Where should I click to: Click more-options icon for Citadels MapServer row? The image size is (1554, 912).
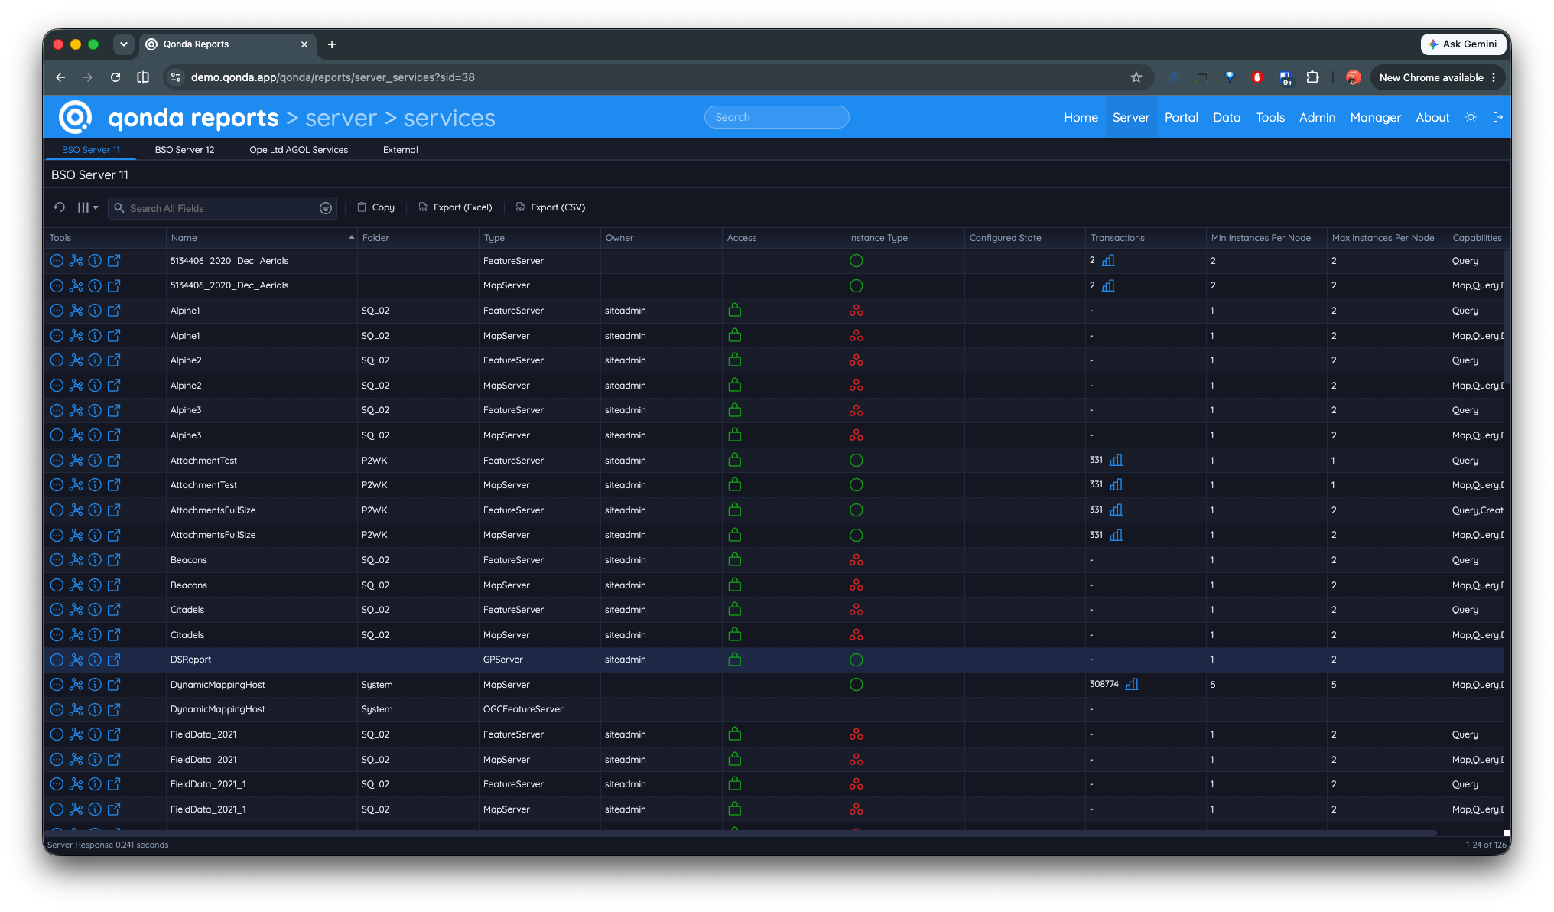click(57, 634)
